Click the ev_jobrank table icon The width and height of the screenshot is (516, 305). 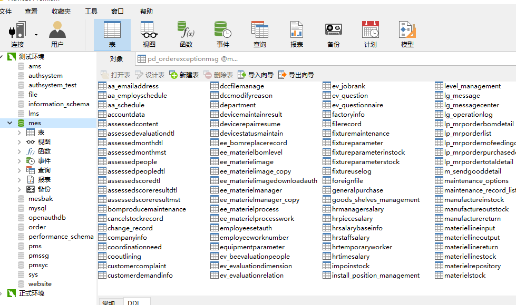[327, 86]
